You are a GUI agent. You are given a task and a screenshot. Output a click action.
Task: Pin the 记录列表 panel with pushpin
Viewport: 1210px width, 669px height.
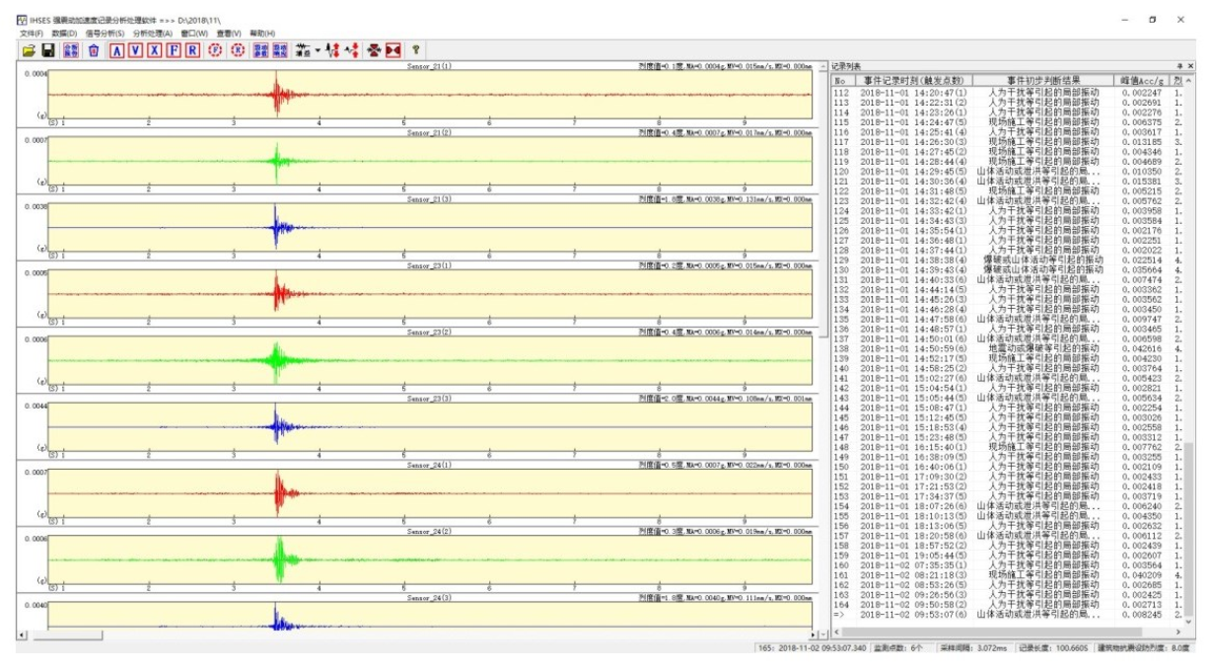(1179, 66)
